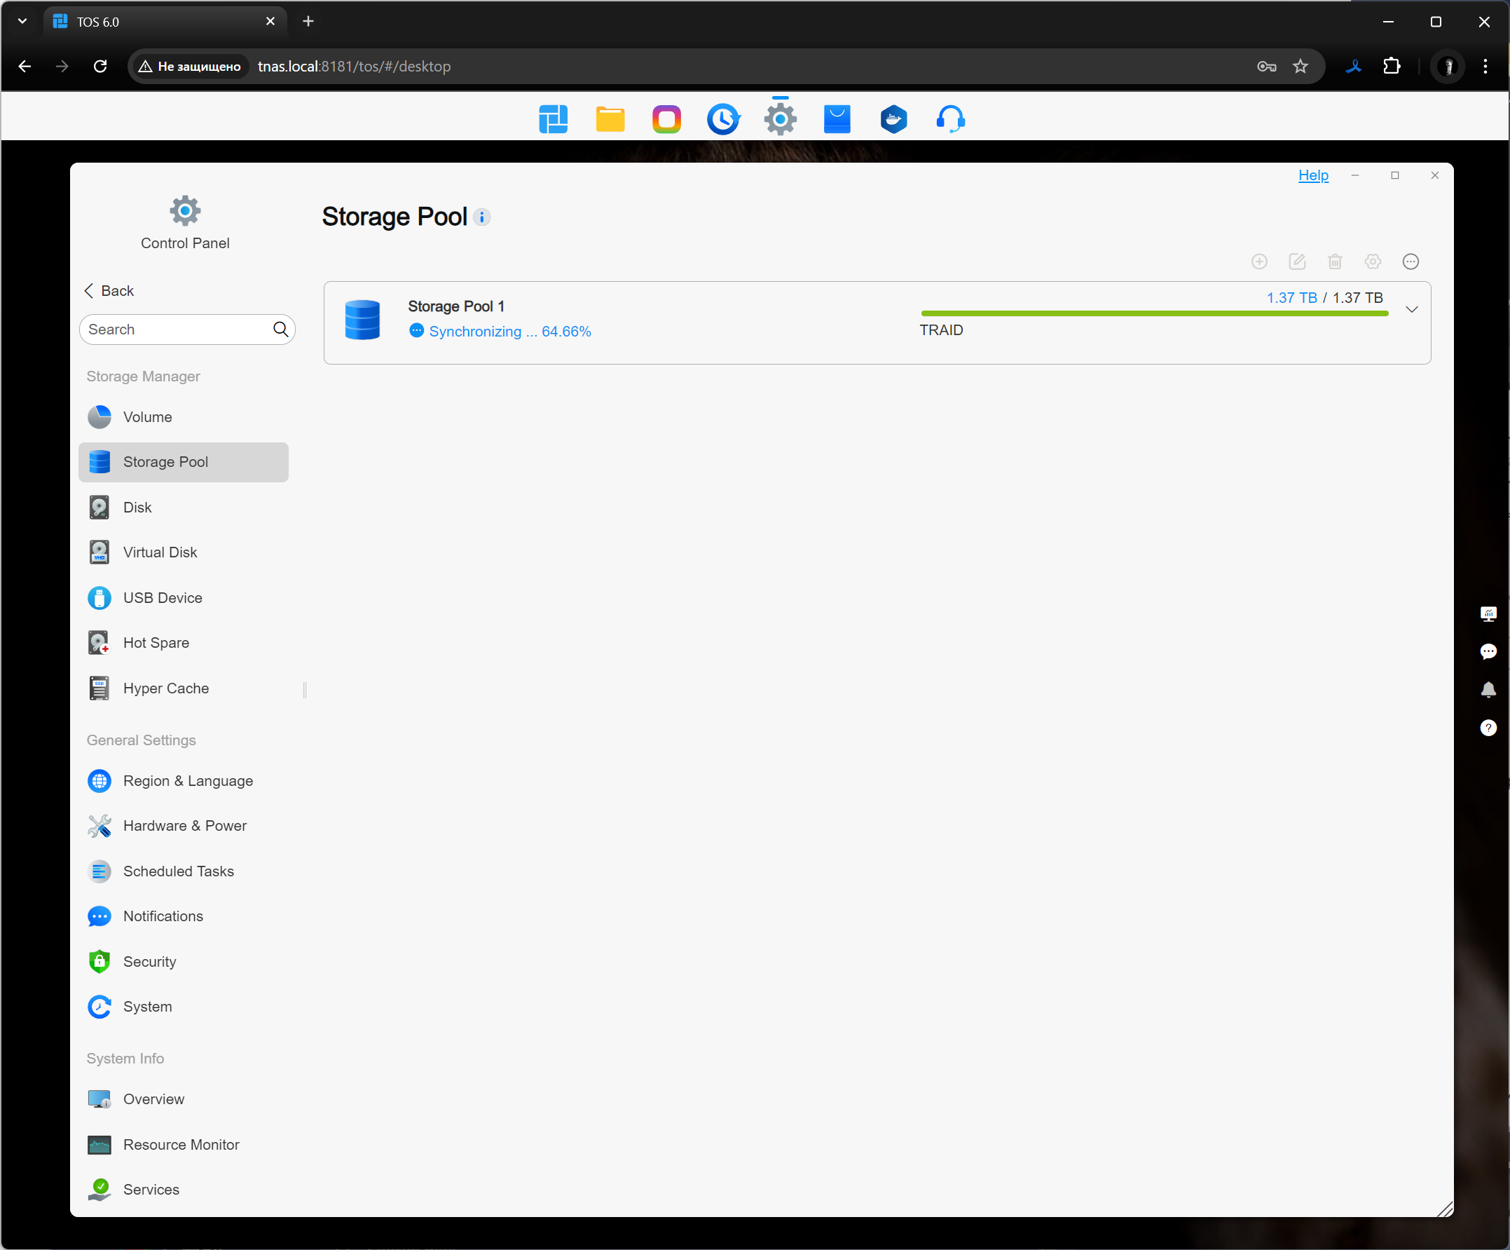Bookmark page with the star icon
This screenshot has height=1250, width=1510.
[x=1300, y=66]
